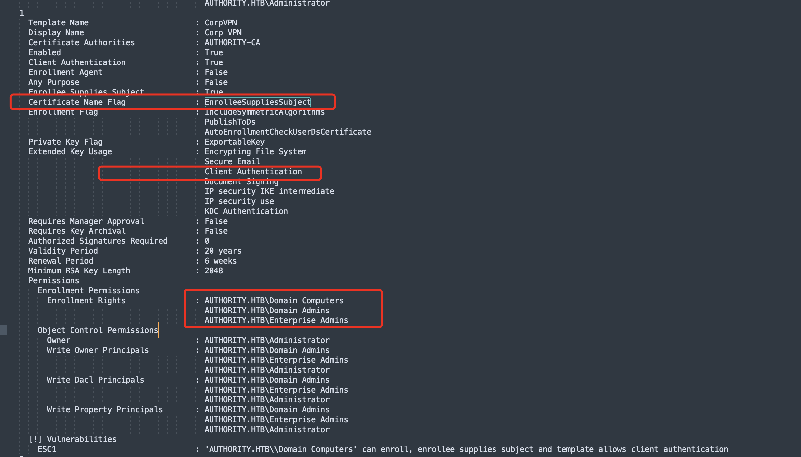Click the AUTHORITY-CA certificate authority value
This screenshot has width=801, height=457.
tap(232, 43)
